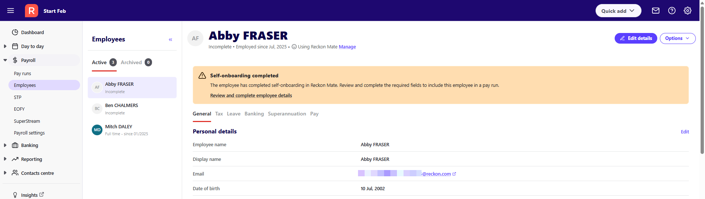Open the settings gear icon
Image resolution: width=705 pixels, height=199 pixels.
coord(688,11)
